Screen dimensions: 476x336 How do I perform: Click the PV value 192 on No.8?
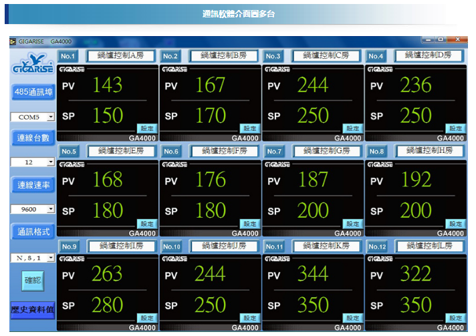416,179
